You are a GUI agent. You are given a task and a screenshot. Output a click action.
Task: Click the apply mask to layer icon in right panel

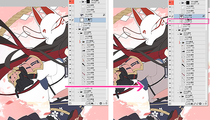(x=203, y=104)
